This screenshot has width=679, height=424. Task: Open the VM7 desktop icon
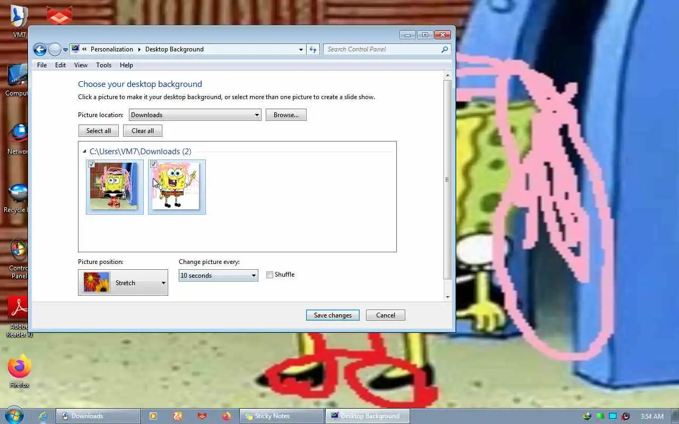(x=19, y=22)
